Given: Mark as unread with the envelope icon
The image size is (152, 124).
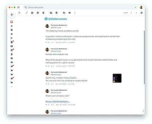Looking at the screenshot, I should pos(51,13).
